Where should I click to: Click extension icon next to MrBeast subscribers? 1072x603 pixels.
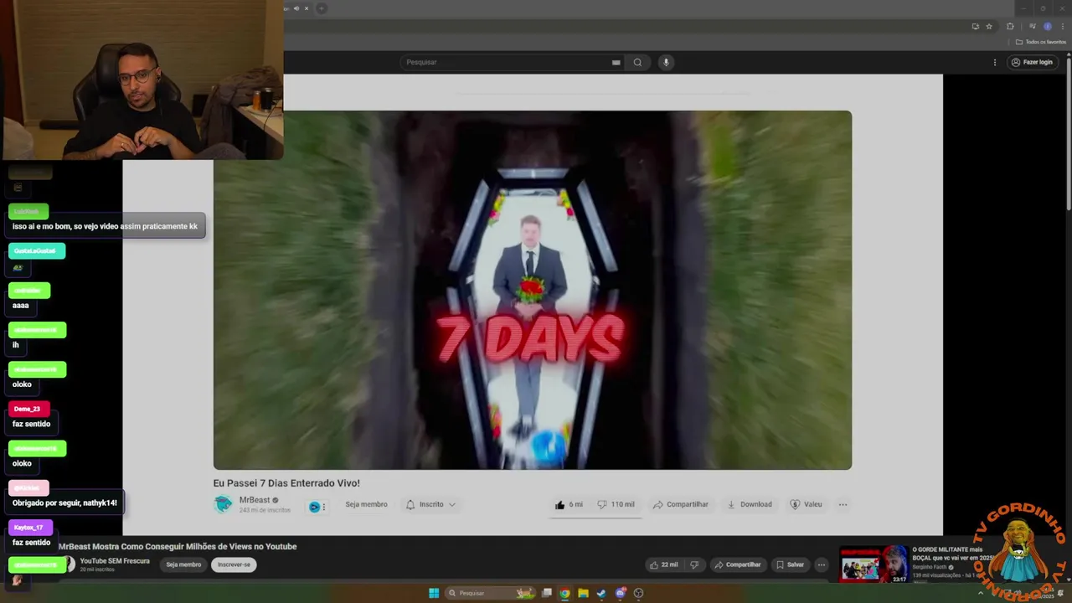coord(314,507)
